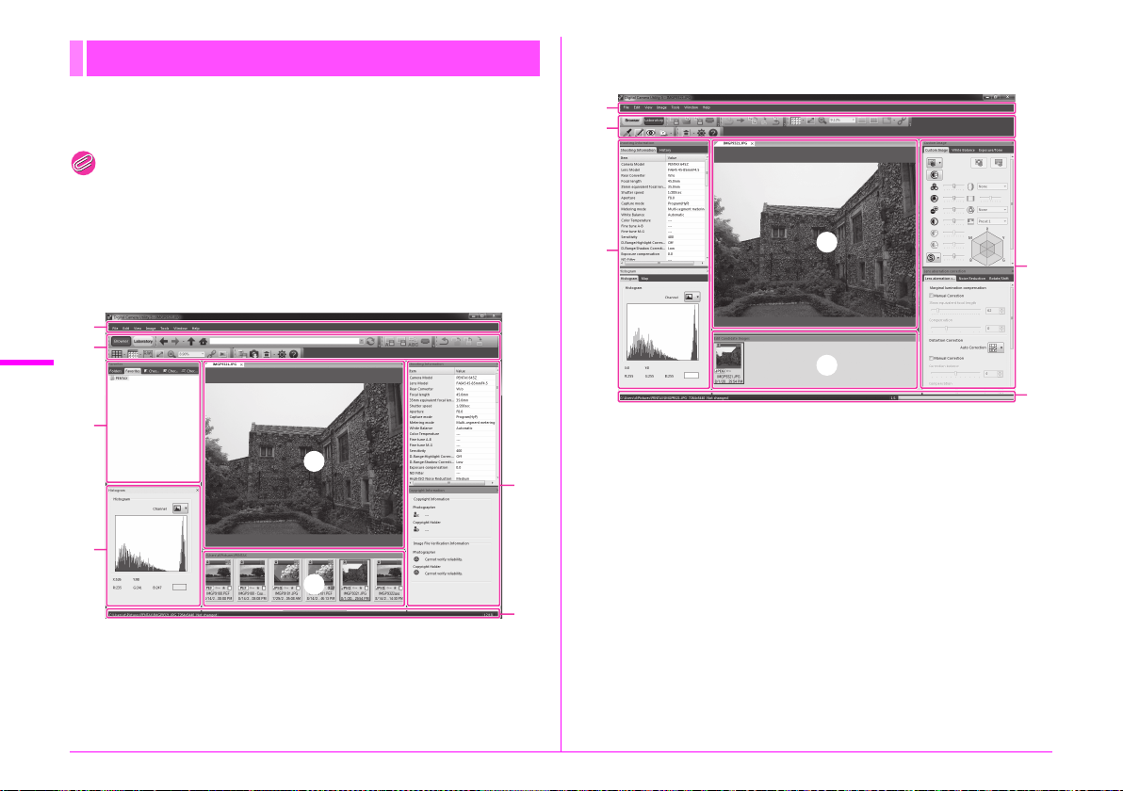Open the Custom Image mode dropdown button at the panel top
Screen dimensions: 1123x791
pos(934,163)
